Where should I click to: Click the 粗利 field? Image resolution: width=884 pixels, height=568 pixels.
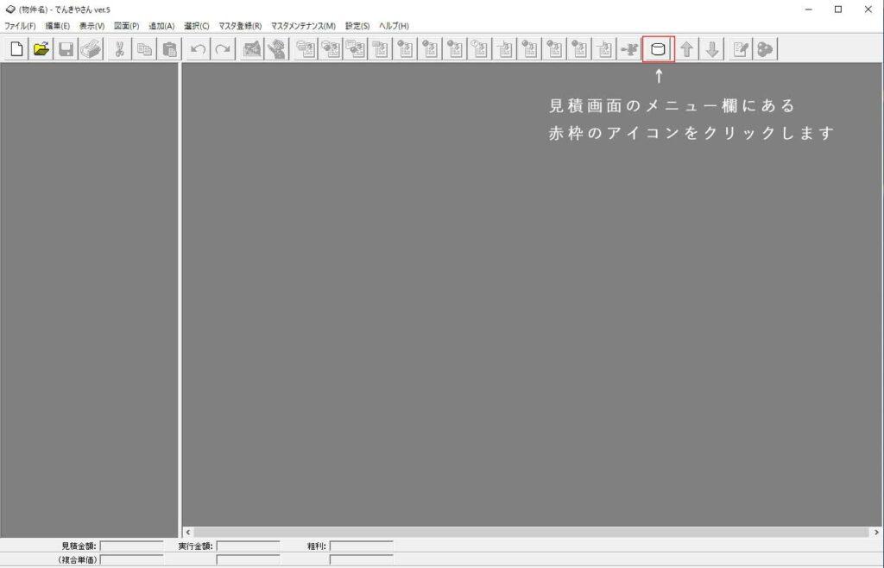[361, 546]
